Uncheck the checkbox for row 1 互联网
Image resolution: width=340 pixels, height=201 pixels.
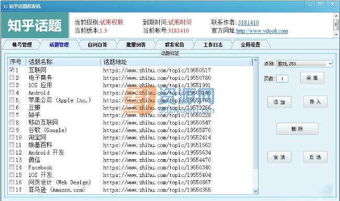[11, 70]
